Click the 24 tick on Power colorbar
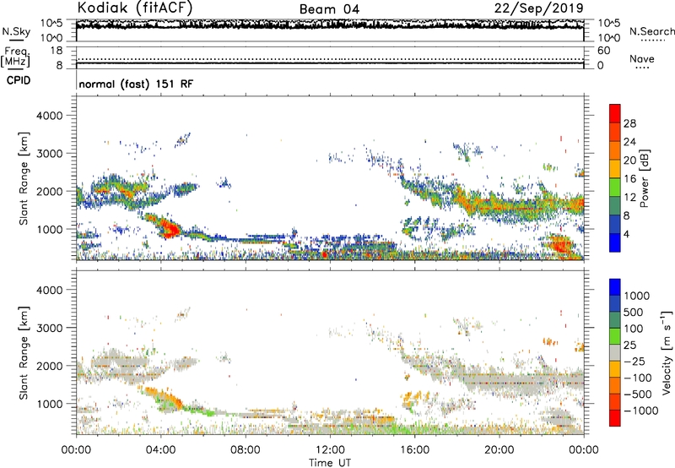 (x=629, y=142)
